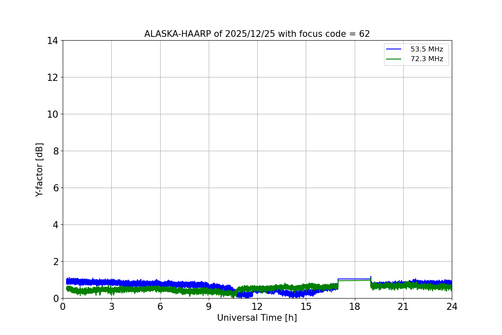The width and height of the screenshot is (502, 335).
Task: Click the Universal Time [h] axis label
Action: (257, 318)
